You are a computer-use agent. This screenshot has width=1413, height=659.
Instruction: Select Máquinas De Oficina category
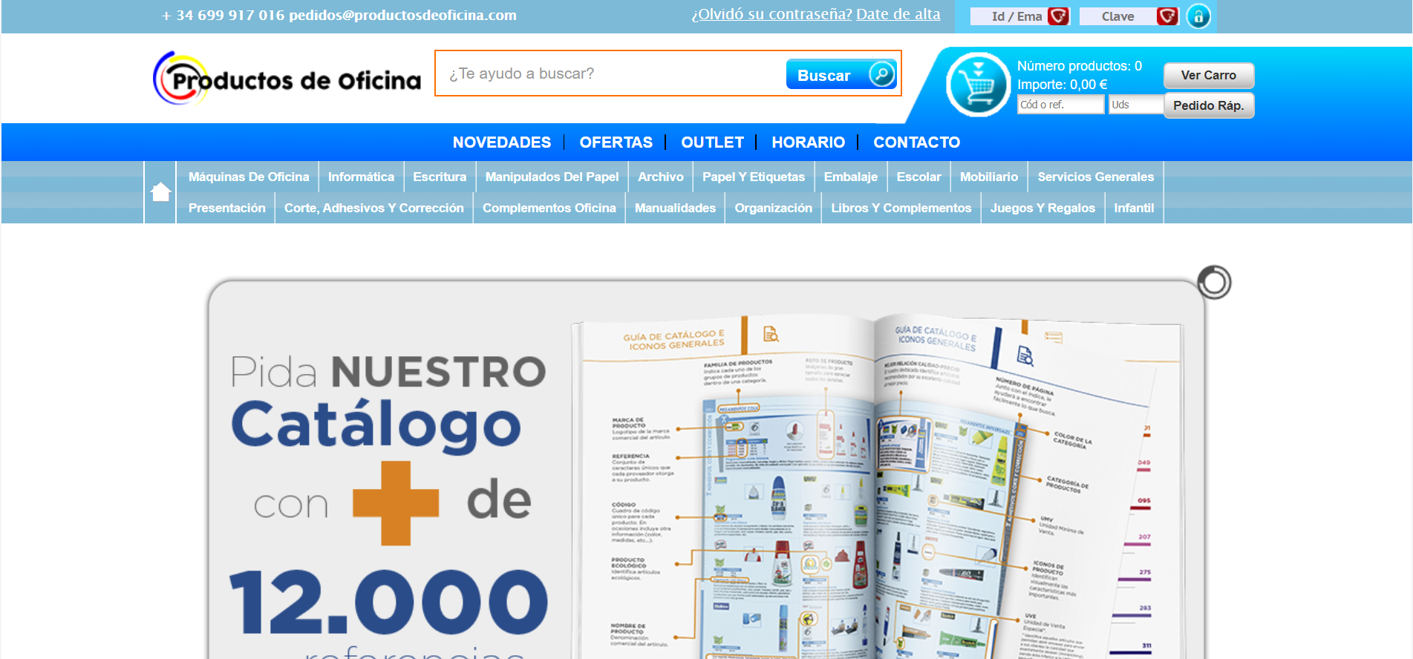pos(249,177)
